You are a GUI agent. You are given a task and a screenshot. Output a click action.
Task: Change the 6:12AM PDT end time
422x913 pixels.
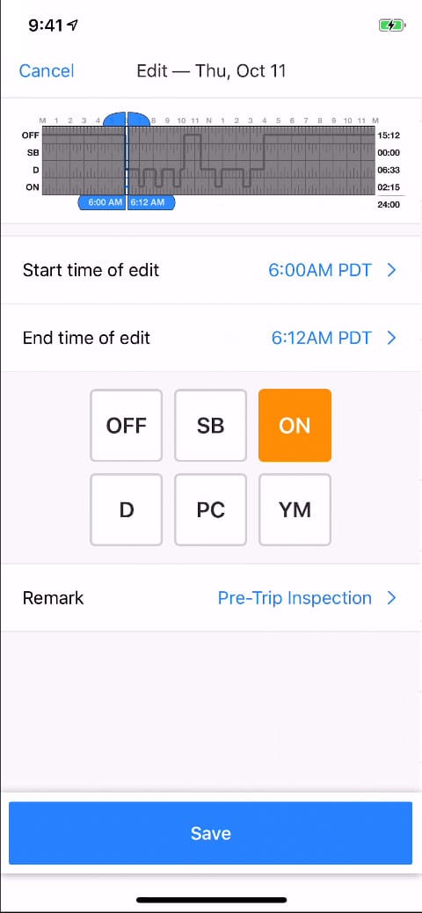321,338
